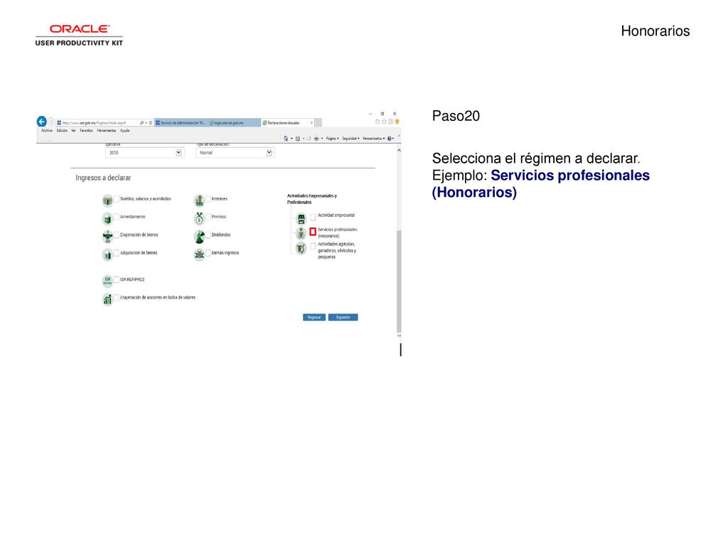Click the favorites star icon
728x546 pixels.
pyautogui.click(x=384, y=122)
